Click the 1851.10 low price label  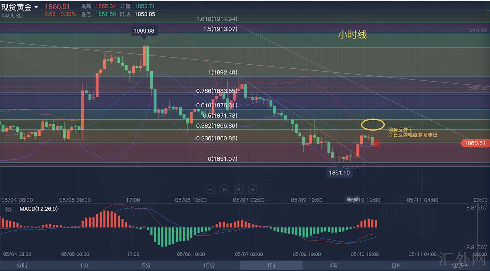click(x=339, y=172)
